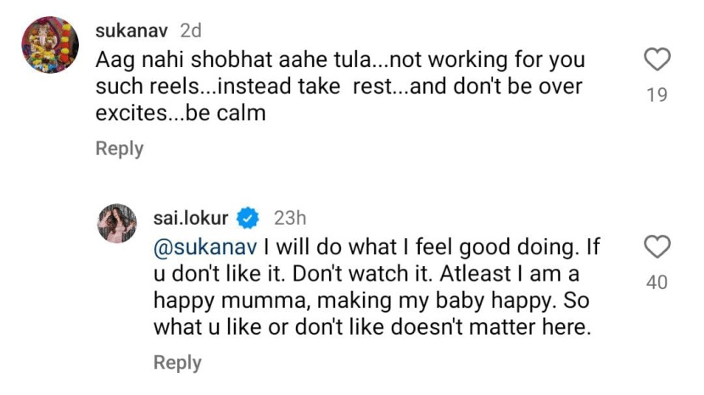Click the line "what u like or don't like"
This screenshot has width=704, height=395.
pyautogui.click(x=371, y=327)
